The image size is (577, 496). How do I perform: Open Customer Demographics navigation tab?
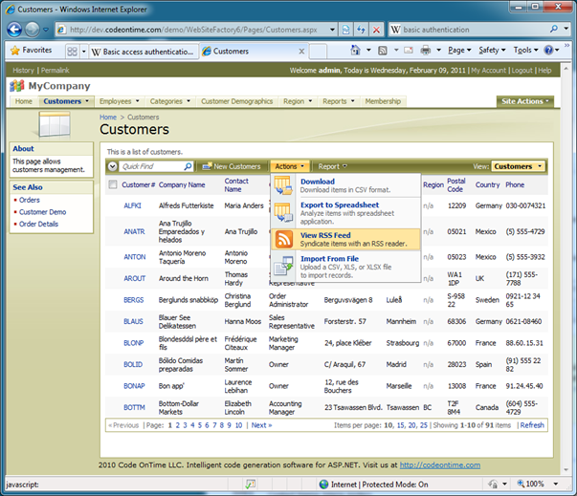coord(236,101)
